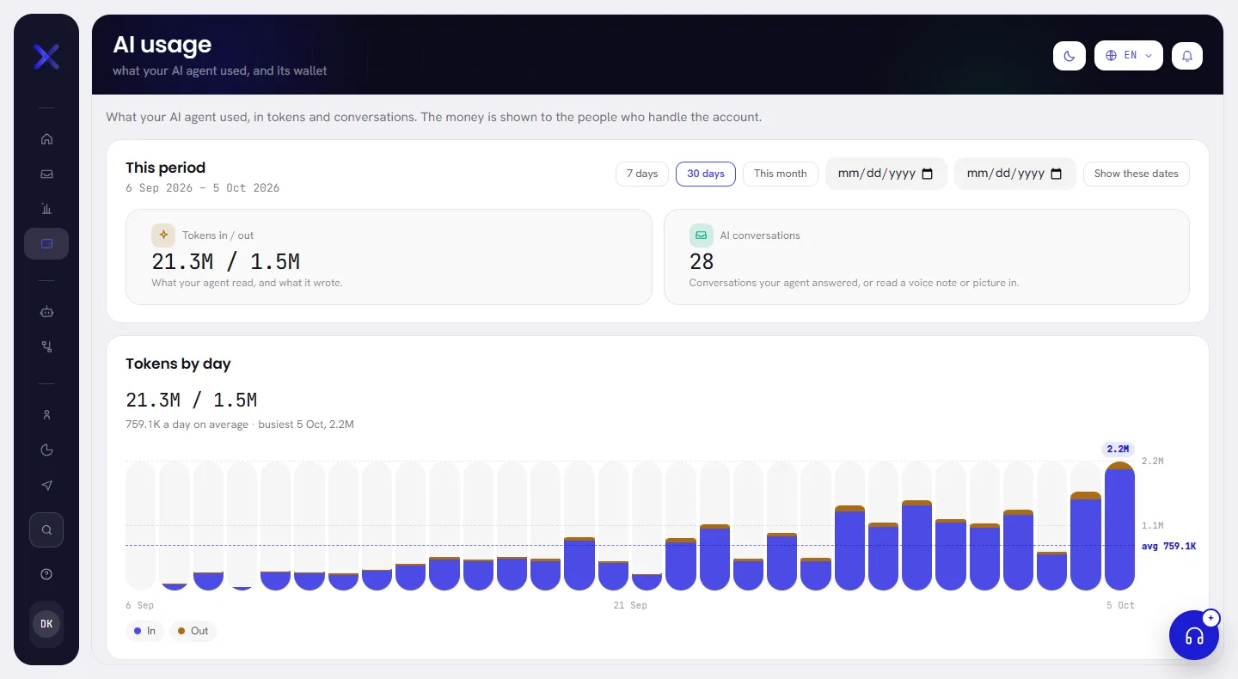
Task: Select the 30 days period
Action: click(706, 174)
